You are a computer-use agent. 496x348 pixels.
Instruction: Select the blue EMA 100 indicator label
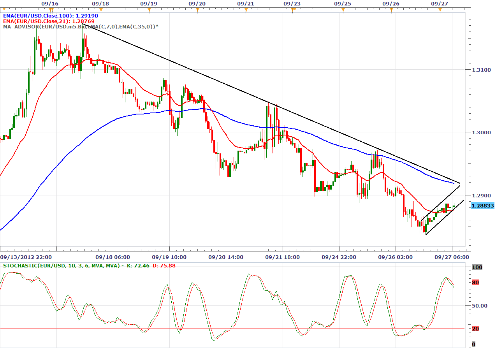pos(51,16)
